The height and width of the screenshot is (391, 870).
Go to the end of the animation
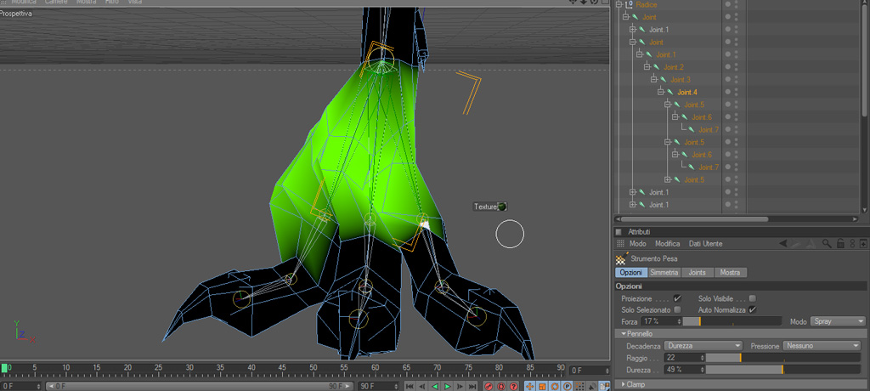[x=472, y=386]
